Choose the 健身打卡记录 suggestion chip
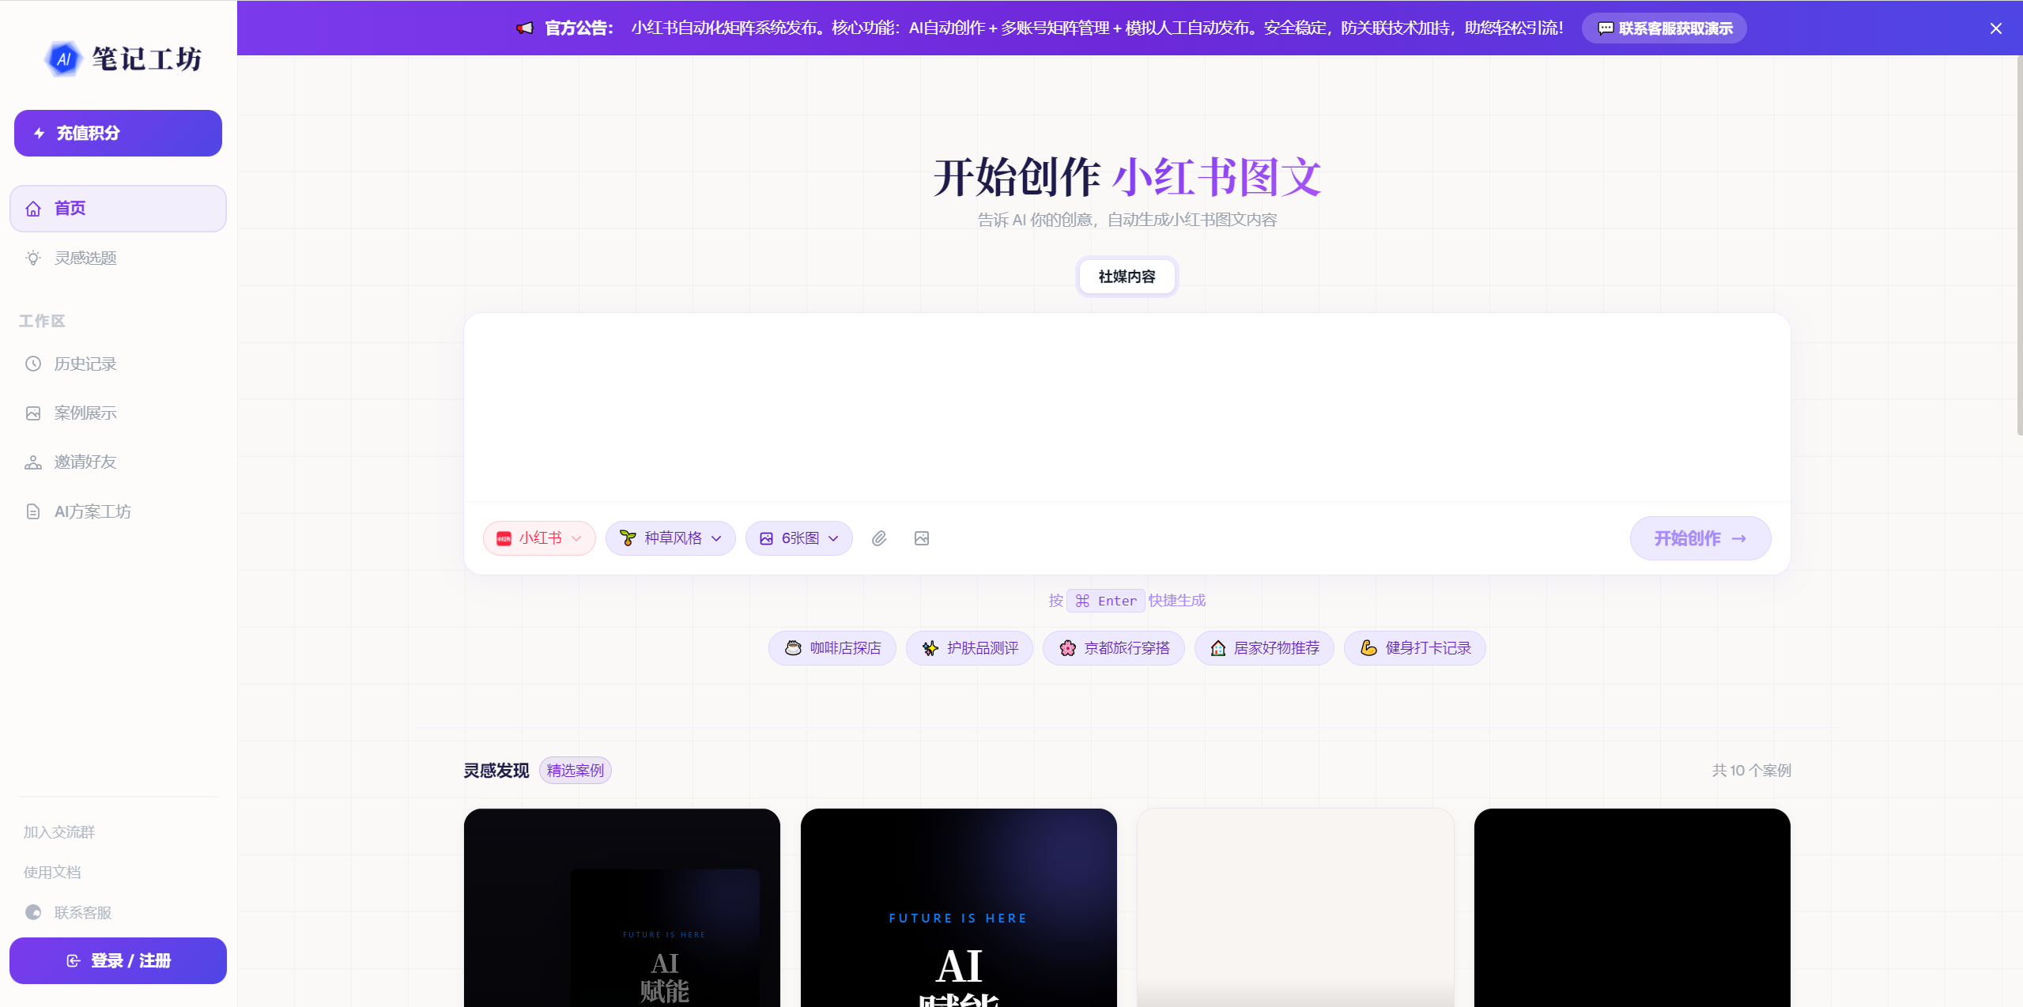The image size is (2023, 1007). point(1415,648)
